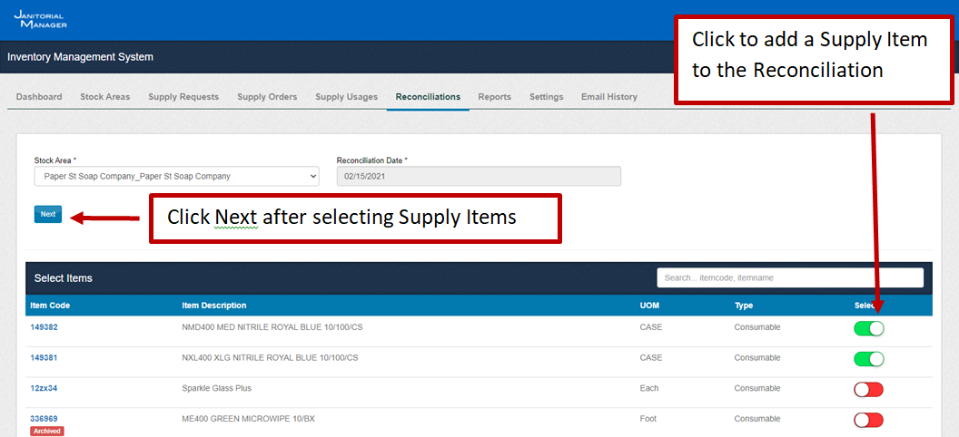This screenshot has height=437, width=959.
Task: Enable the select toggle for Sparkle Glass Plus
Action: pos(868,390)
